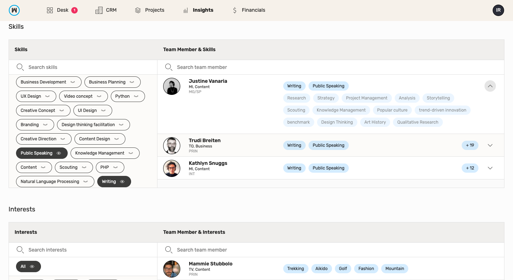
Task: Open the IR user avatar menu
Action: 498,10
